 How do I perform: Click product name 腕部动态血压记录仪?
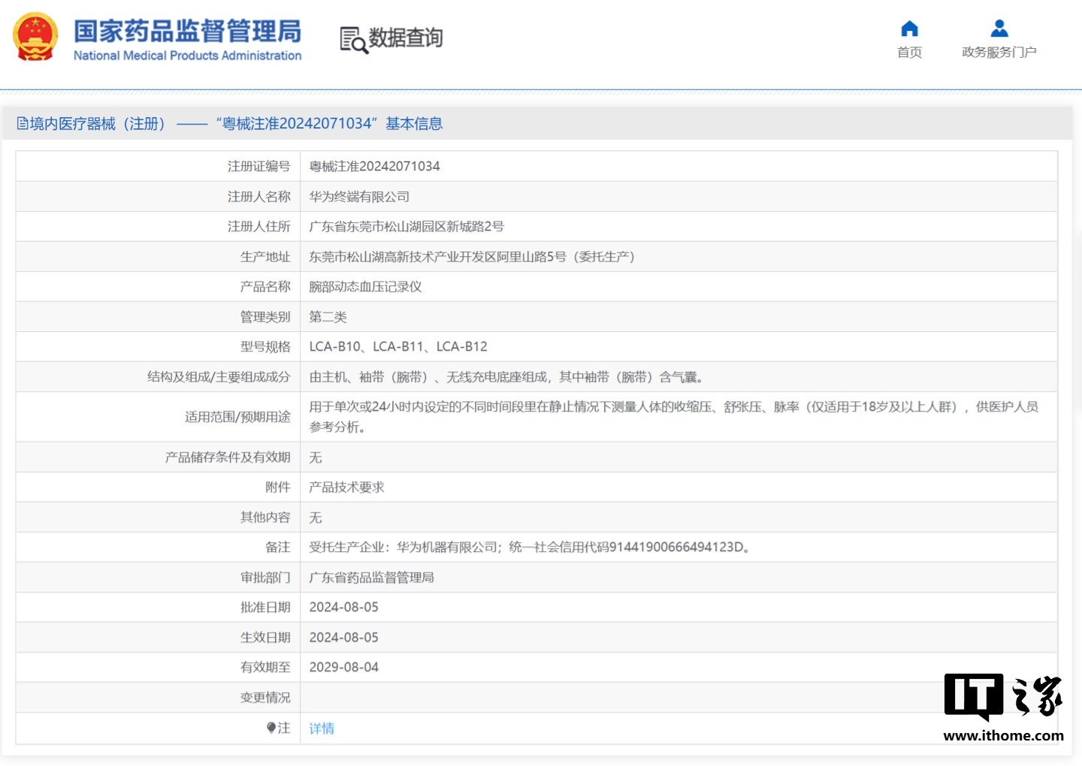[365, 287]
